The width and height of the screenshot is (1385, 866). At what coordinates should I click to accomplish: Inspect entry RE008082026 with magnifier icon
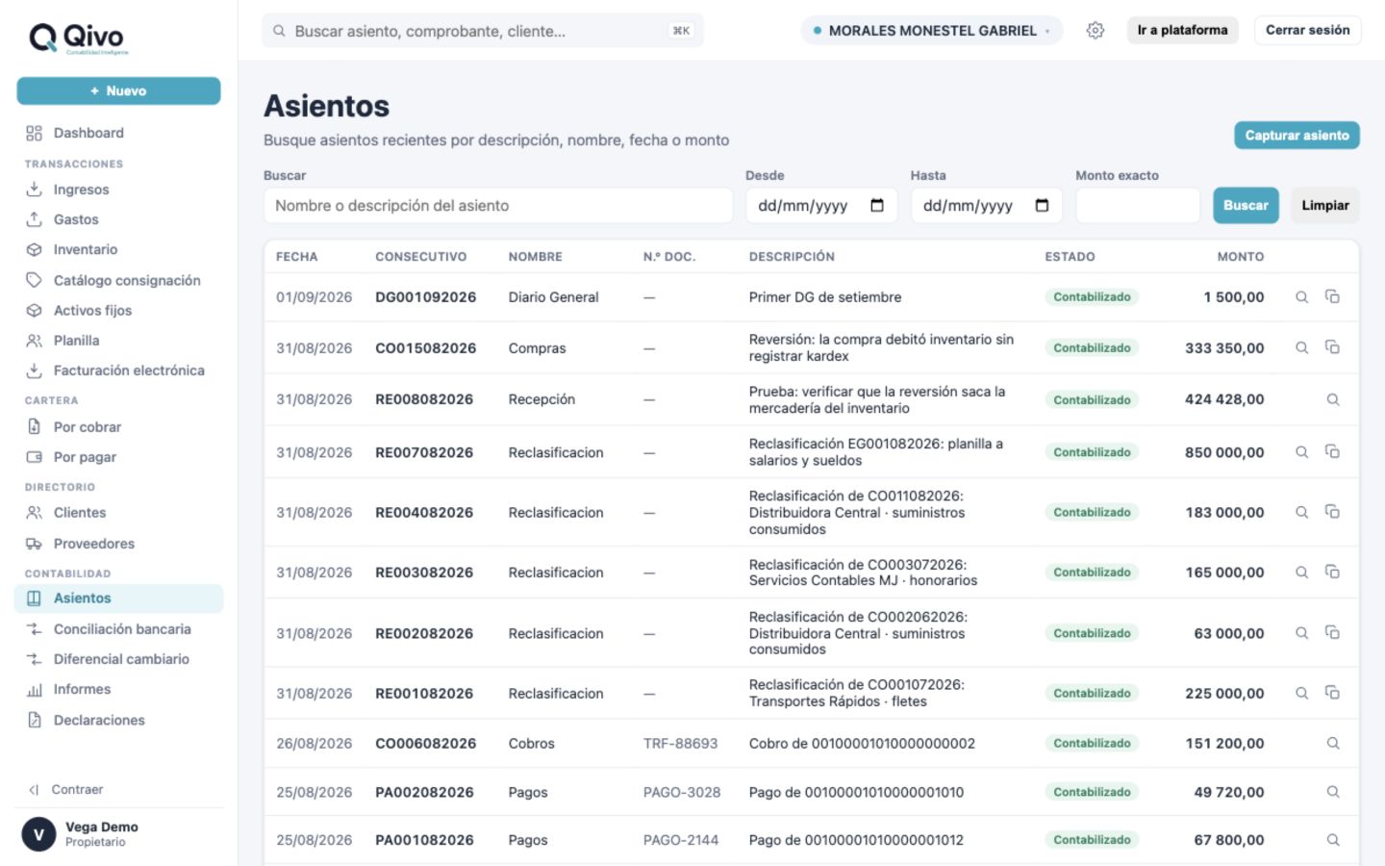click(x=1333, y=399)
